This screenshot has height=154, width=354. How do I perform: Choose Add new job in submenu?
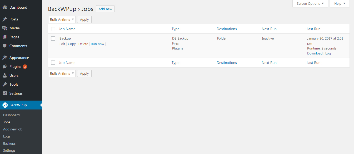(13, 129)
